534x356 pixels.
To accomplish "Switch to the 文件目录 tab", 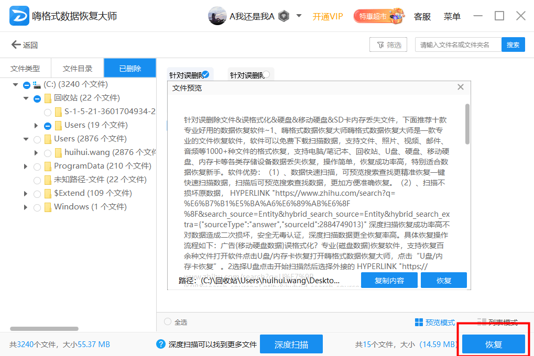I will (78, 69).
